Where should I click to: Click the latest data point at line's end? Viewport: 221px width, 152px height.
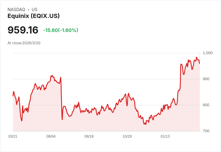199,63
